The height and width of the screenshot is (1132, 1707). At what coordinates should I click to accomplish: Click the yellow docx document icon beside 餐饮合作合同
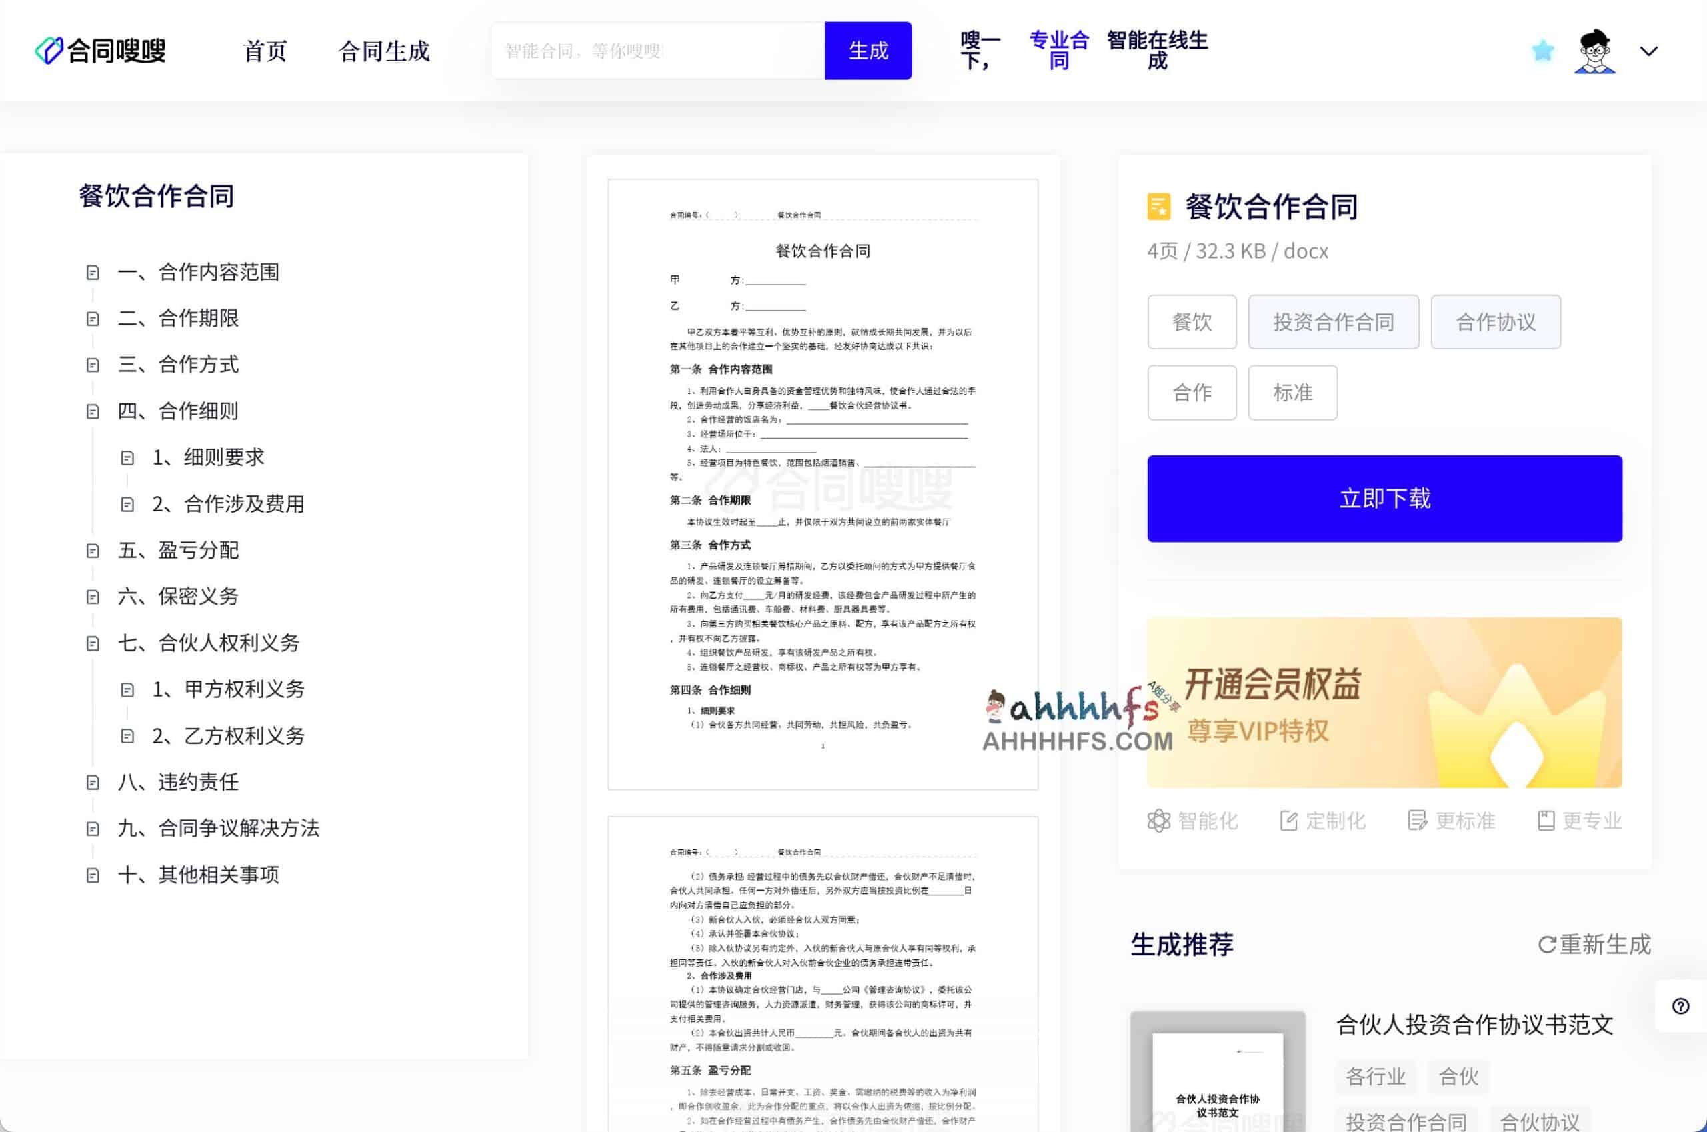click(1158, 207)
